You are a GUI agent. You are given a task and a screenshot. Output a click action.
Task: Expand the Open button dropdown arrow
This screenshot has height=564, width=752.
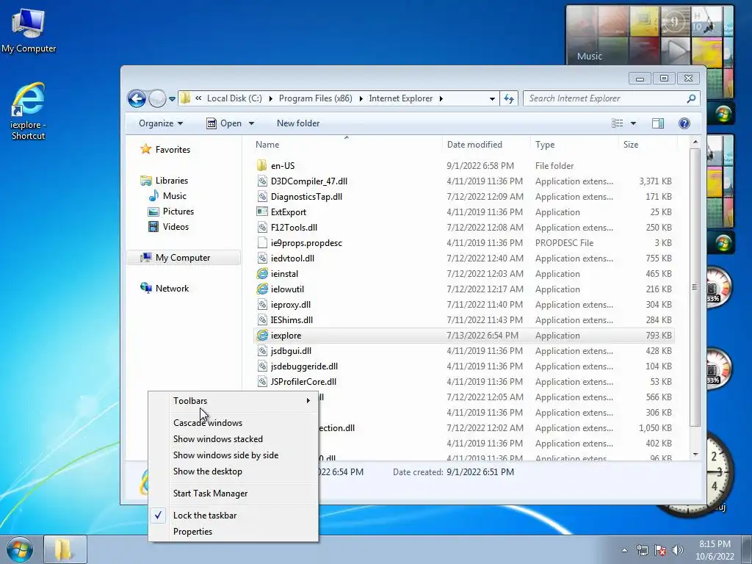click(x=251, y=123)
